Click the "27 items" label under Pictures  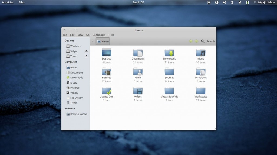click(107, 82)
